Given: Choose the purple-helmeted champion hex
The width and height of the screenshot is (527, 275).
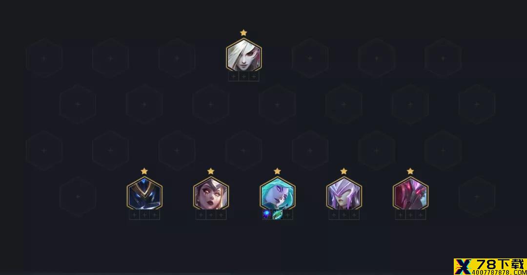Looking at the screenshot, I should click(x=344, y=194).
